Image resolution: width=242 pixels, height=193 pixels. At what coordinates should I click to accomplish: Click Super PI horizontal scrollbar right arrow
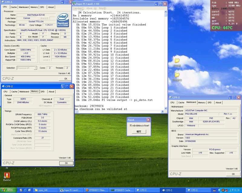(162, 112)
